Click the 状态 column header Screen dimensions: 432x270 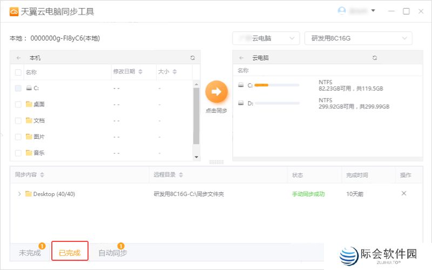click(298, 175)
